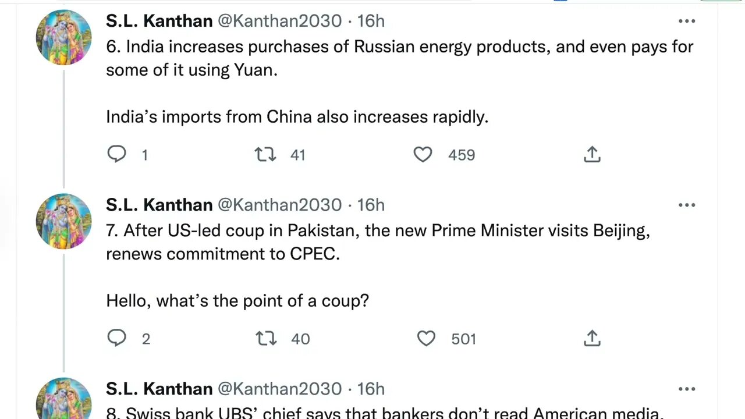The width and height of the screenshot is (745, 419).
Task: Open the 16h timestamp of tweet 6
Action: pyautogui.click(x=371, y=22)
